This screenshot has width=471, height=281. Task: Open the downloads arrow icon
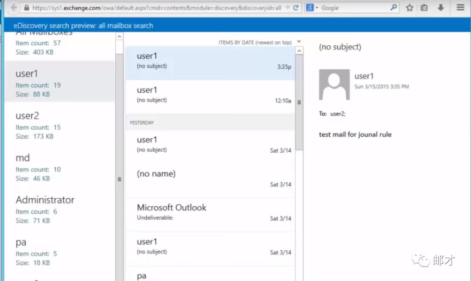441,8
